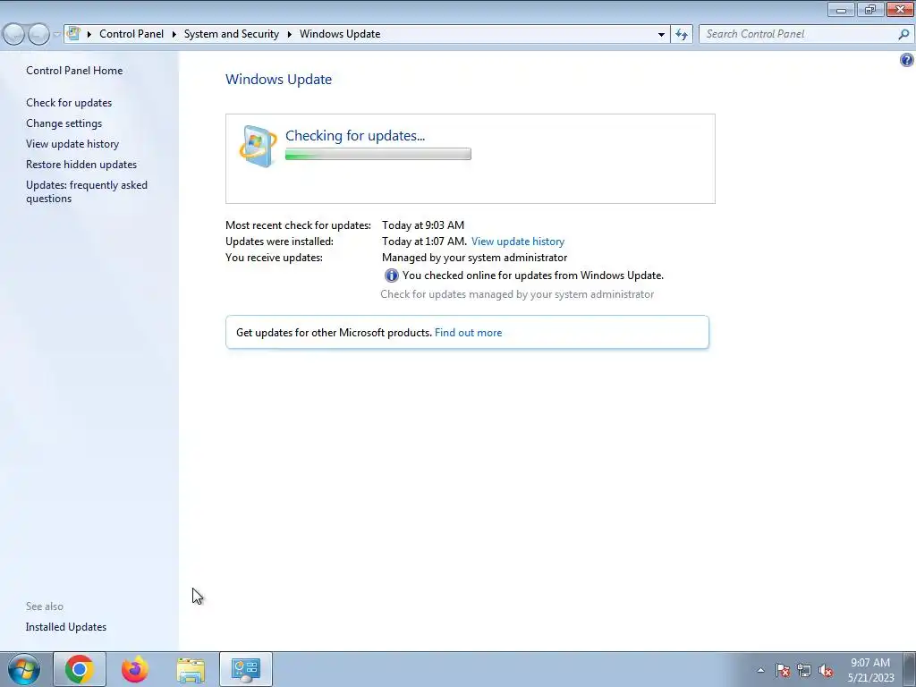Launch Google Chrome from taskbar

pyautogui.click(x=80, y=669)
